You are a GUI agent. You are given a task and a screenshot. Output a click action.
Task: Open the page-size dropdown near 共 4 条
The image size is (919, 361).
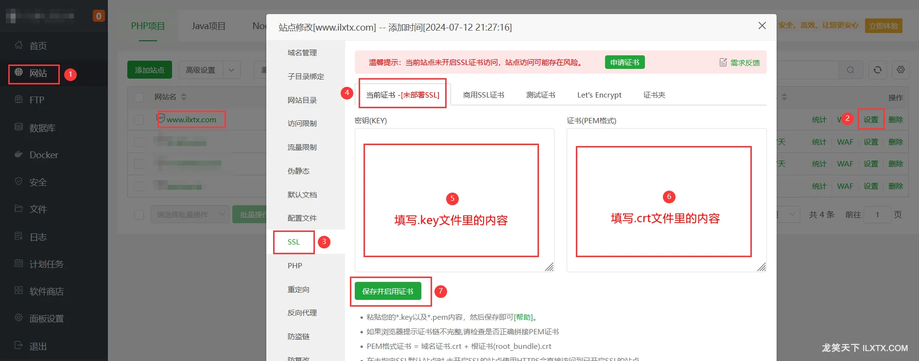[x=788, y=214]
